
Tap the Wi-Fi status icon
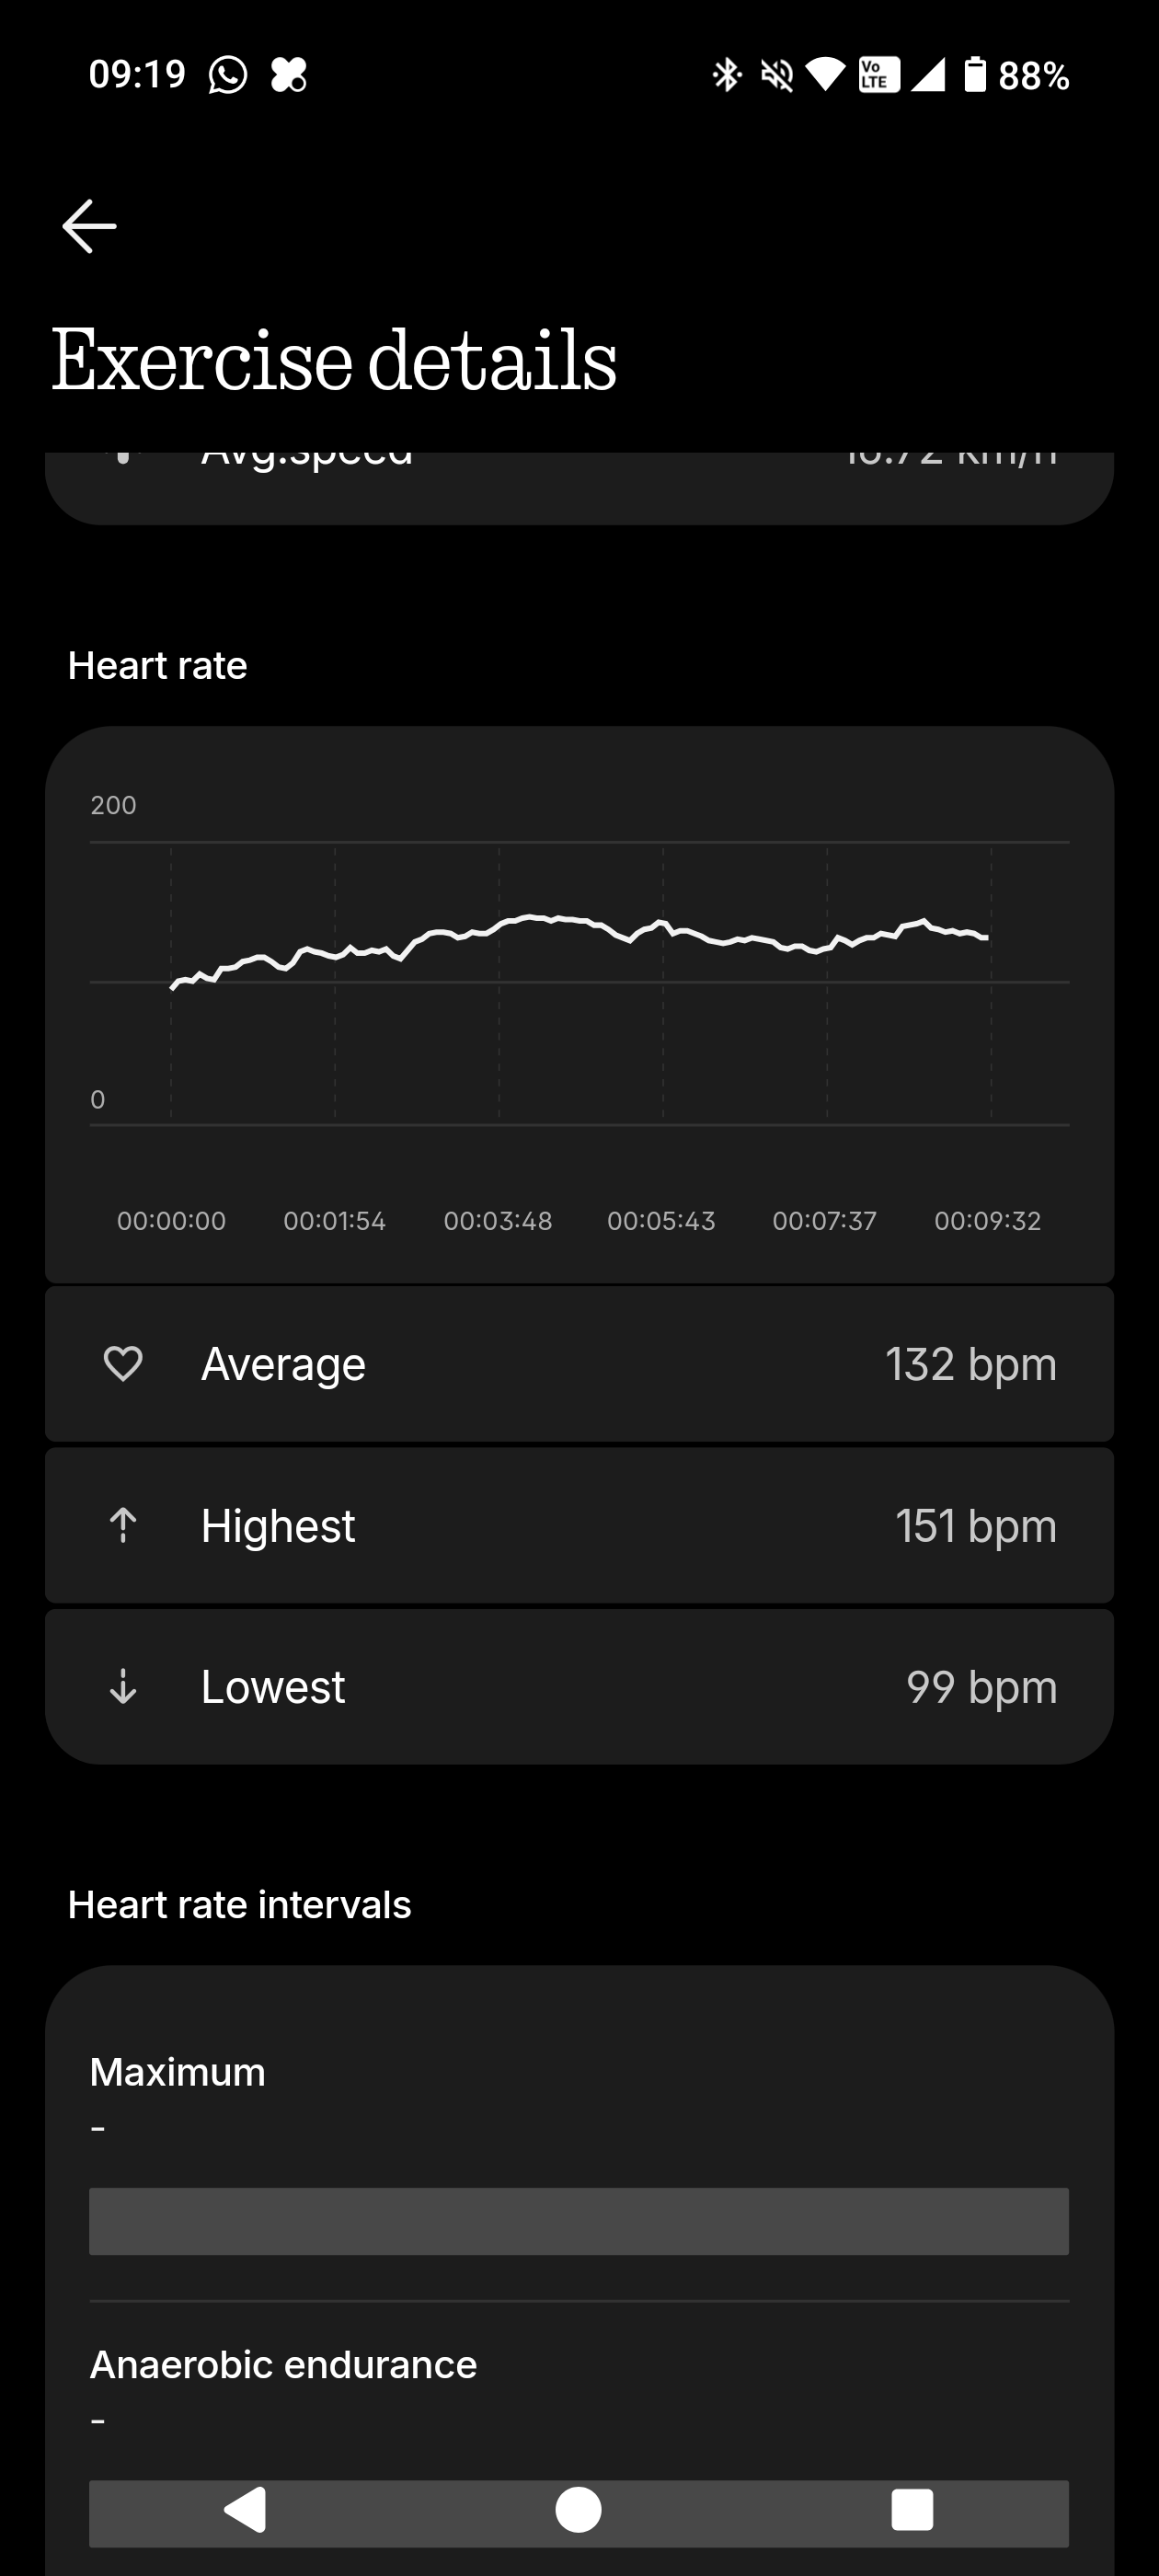click(825, 75)
